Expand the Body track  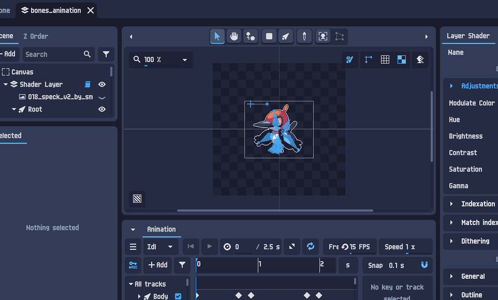139,296
